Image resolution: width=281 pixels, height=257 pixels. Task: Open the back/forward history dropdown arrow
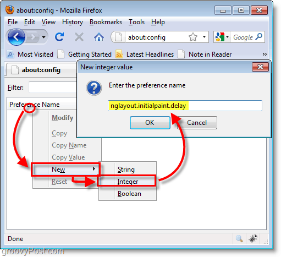[x=43, y=37]
